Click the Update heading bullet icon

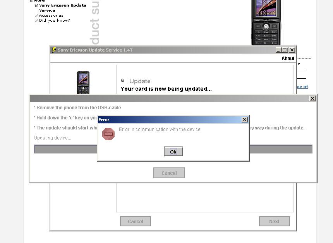(x=122, y=81)
